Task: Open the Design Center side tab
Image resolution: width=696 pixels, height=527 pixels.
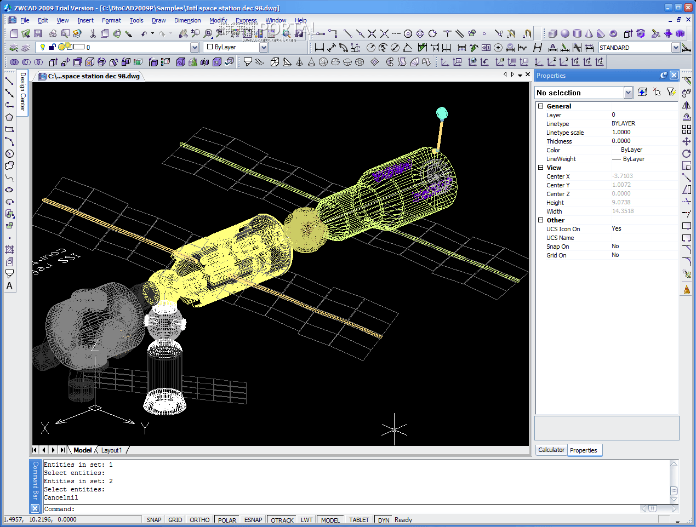Action: click(x=22, y=92)
